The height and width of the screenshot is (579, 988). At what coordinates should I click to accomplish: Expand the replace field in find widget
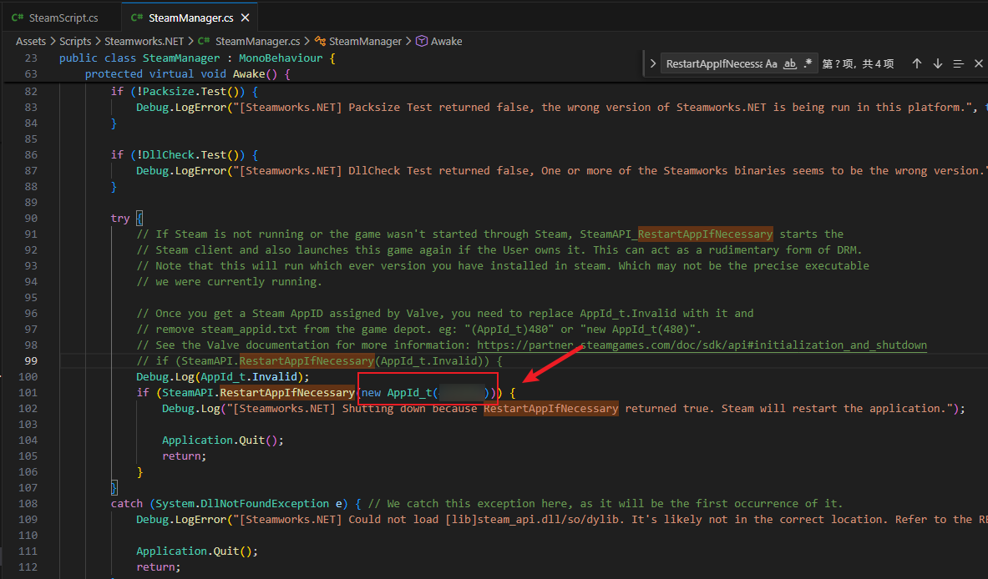[x=652, y=63]
